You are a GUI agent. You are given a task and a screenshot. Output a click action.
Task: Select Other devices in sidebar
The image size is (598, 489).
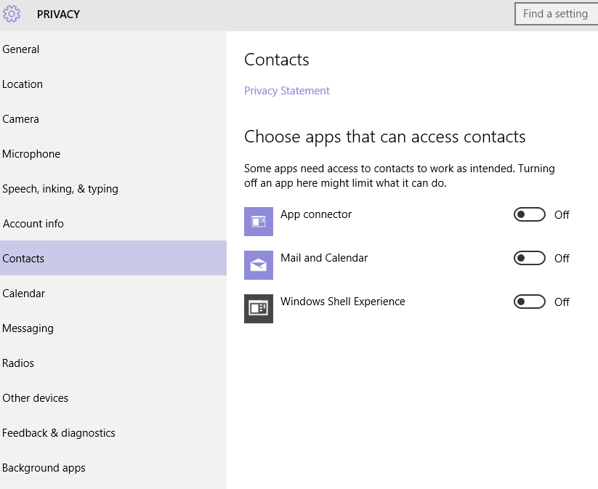tap(113, 398)
